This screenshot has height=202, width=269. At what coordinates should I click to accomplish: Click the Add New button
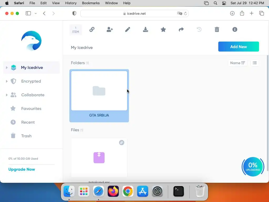coord(239,47)
